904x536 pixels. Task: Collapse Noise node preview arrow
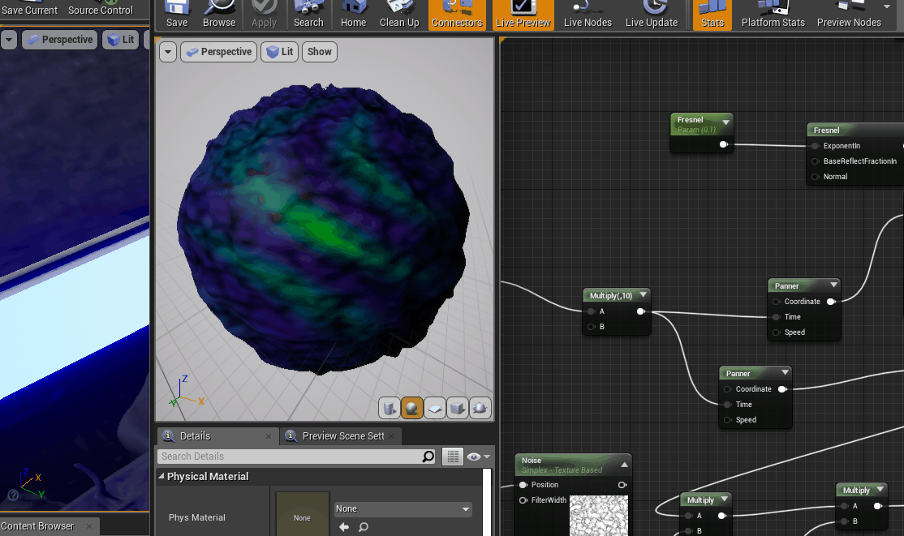click(624, 464)
